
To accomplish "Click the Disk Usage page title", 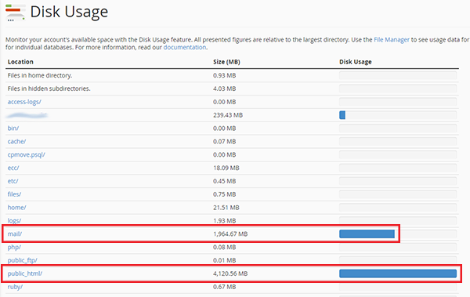I will (x=69, y=13).
